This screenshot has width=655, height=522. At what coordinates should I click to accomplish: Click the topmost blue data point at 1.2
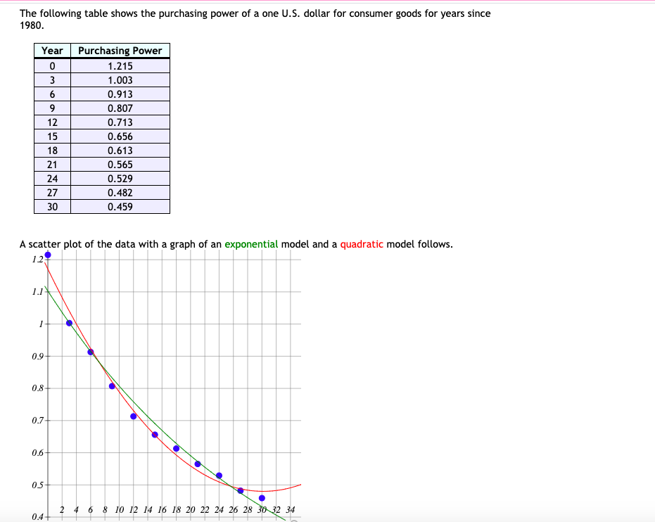[x=48, y=253]
